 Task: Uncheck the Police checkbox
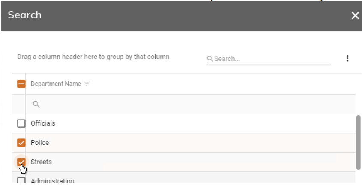tap(21, 143)
